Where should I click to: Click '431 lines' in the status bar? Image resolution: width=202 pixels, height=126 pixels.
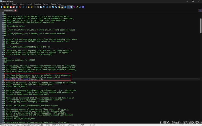pos(71,125)
